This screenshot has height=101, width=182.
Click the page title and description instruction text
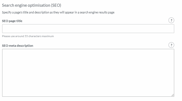58,12
